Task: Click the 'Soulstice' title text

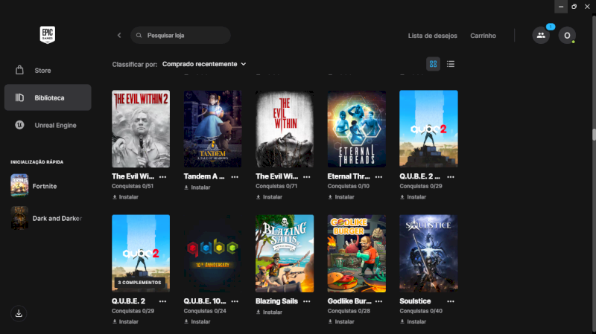Action: click(x=415, y=301)
